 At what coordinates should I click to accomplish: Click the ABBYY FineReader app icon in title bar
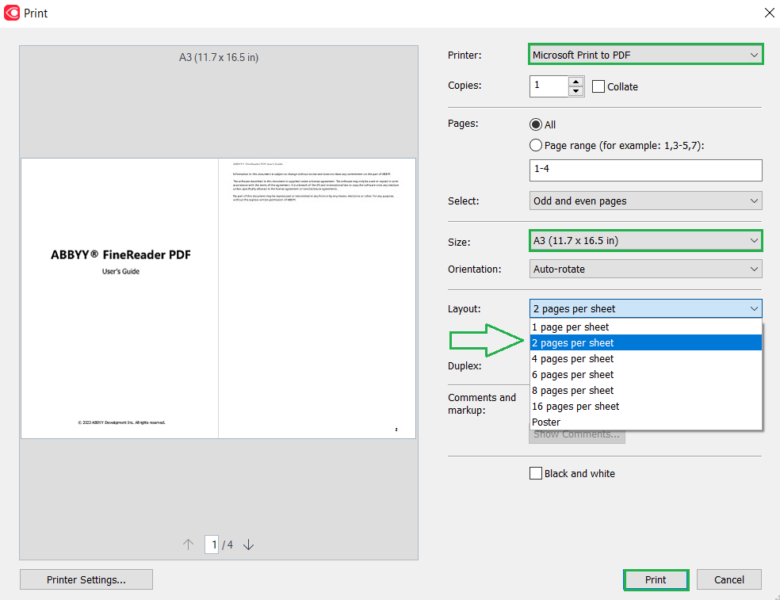coord(11,13)
